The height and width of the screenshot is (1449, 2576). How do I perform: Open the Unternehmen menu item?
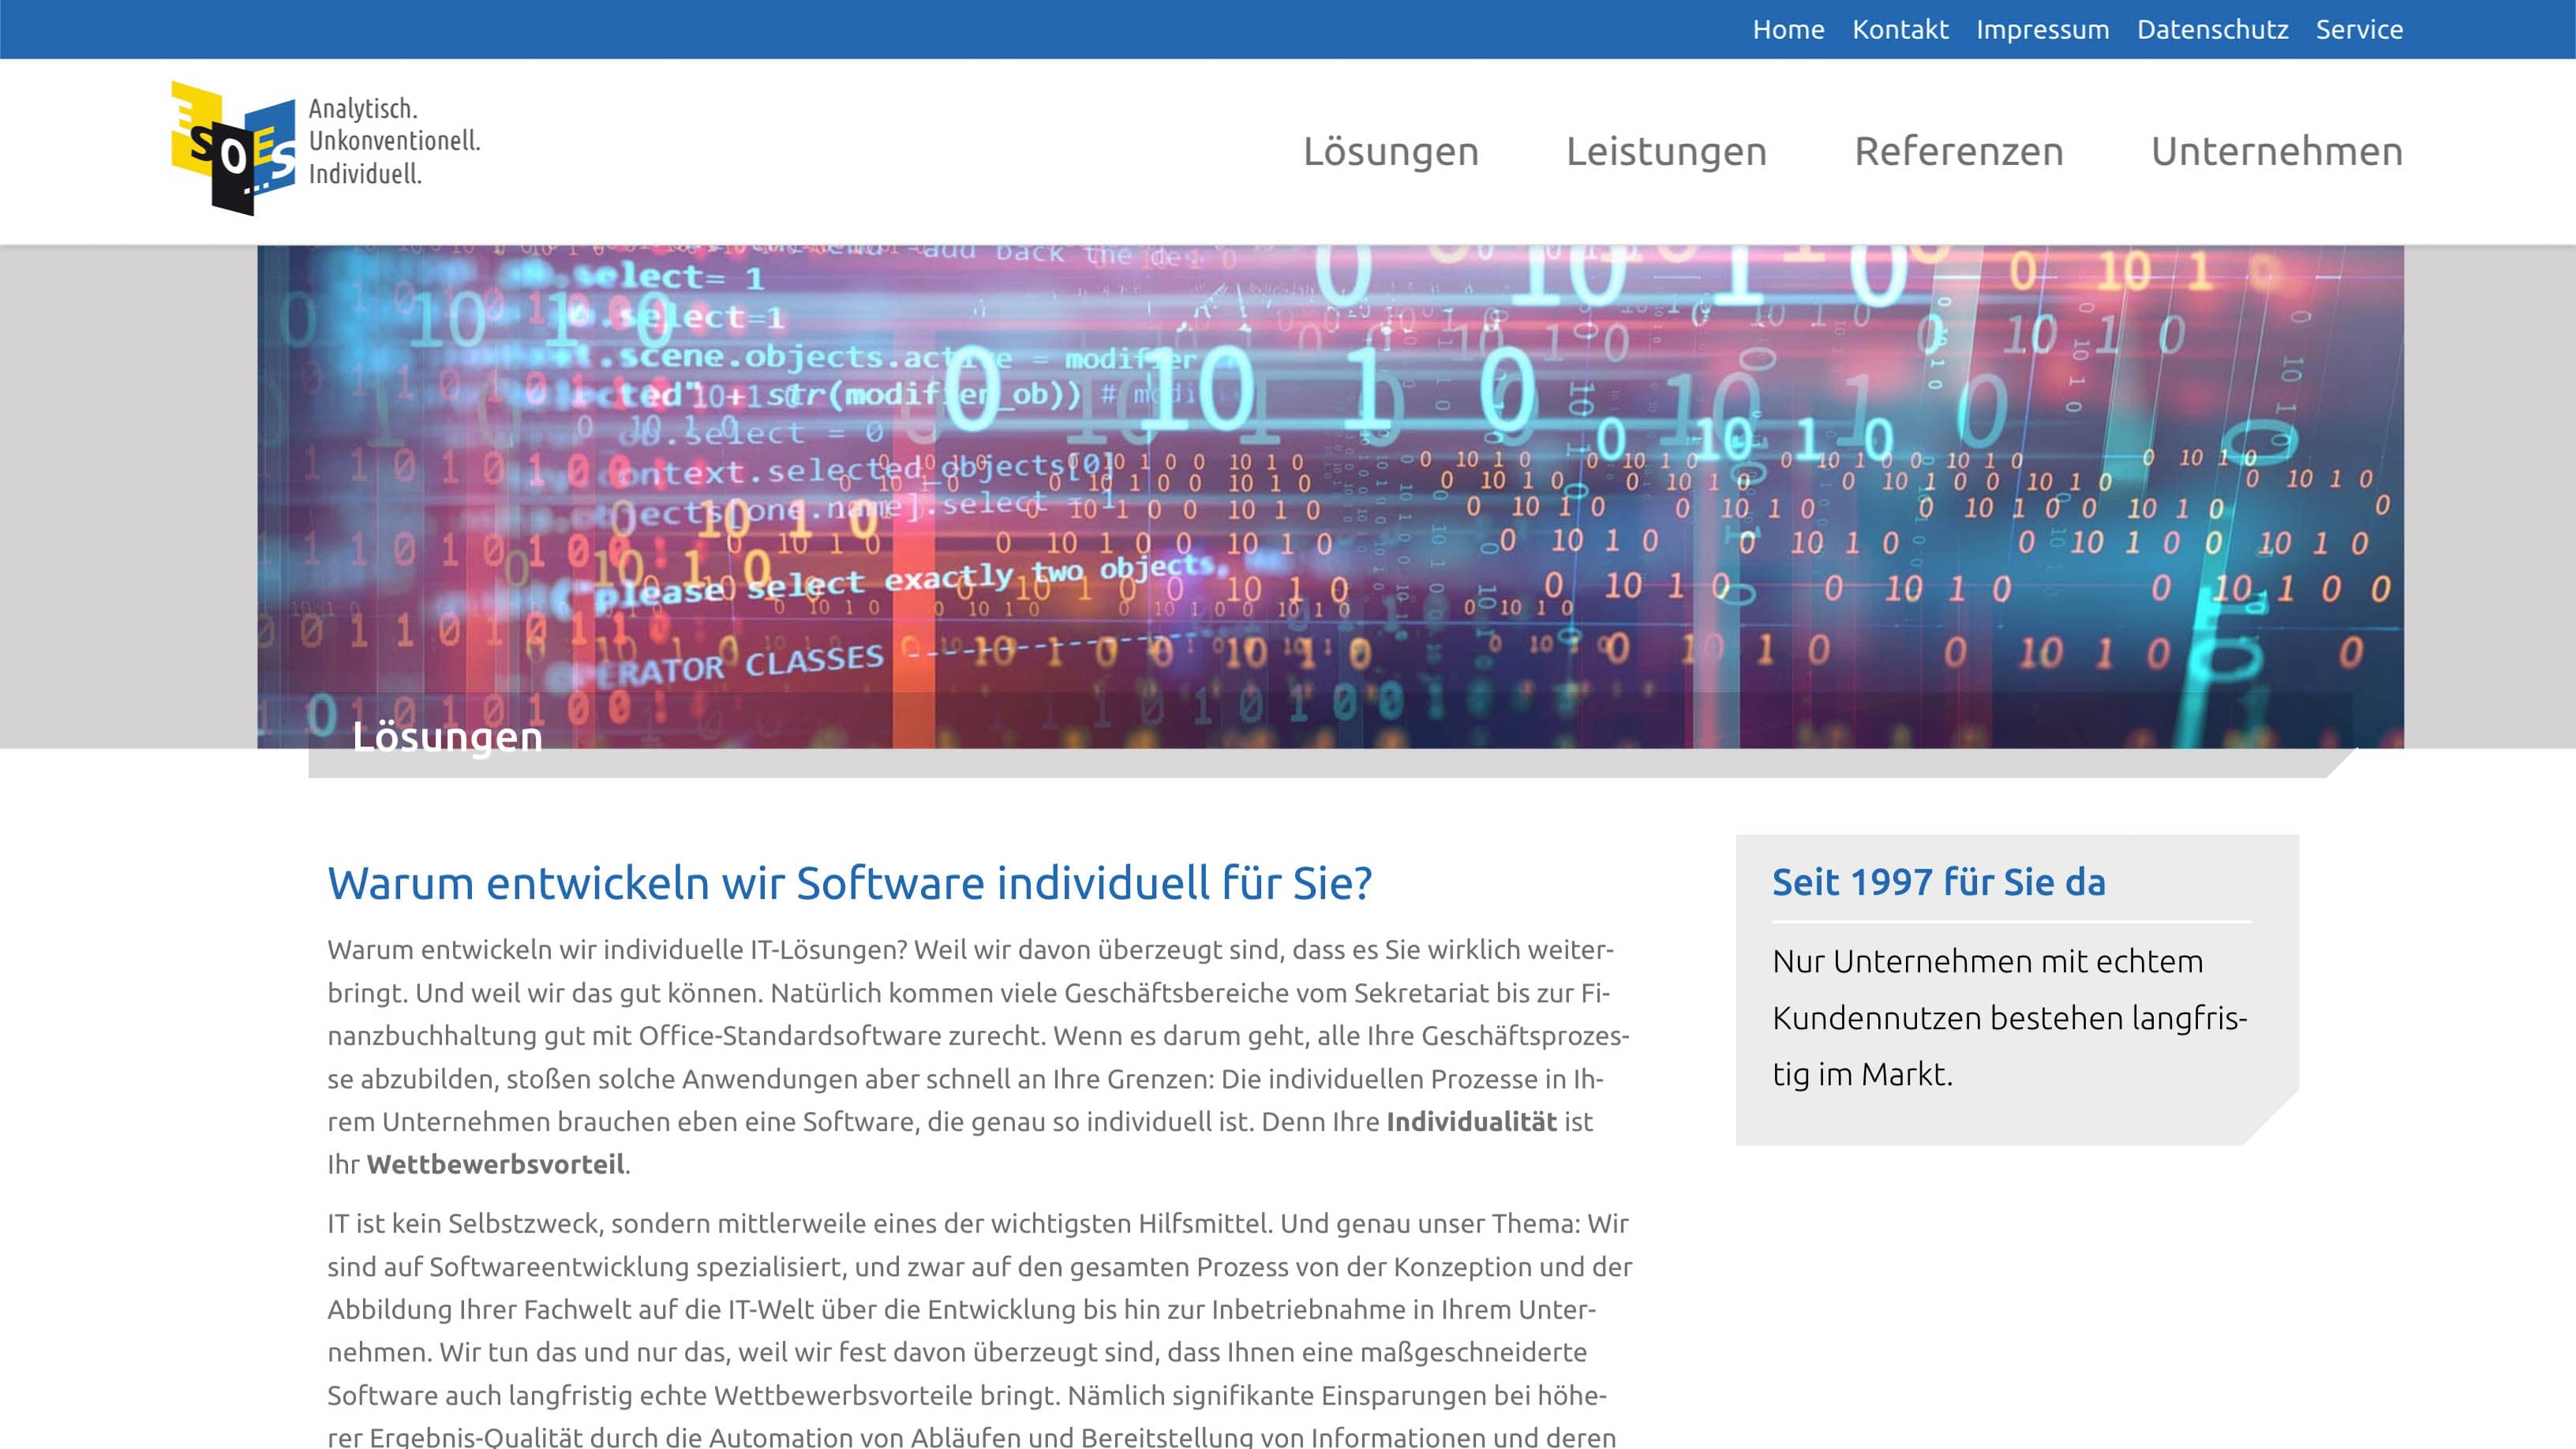(x=2276, y=152)
